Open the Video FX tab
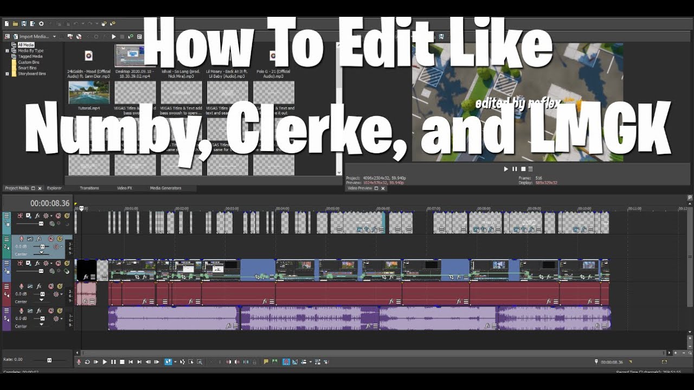The image size is (694, 390). (125, 188)
